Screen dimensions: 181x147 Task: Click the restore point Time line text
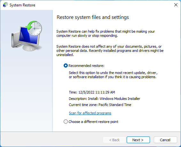point(92,92)
